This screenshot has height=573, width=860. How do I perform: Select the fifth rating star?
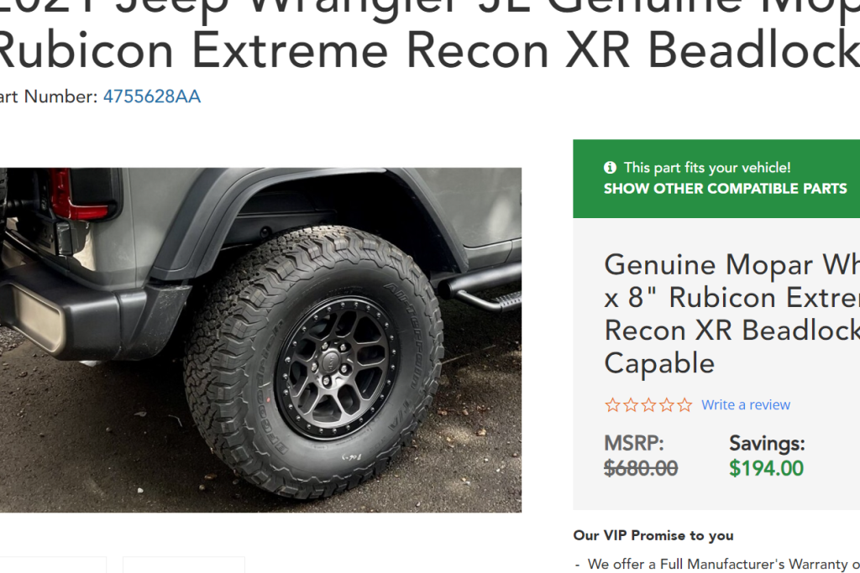[x=684, y=405]
